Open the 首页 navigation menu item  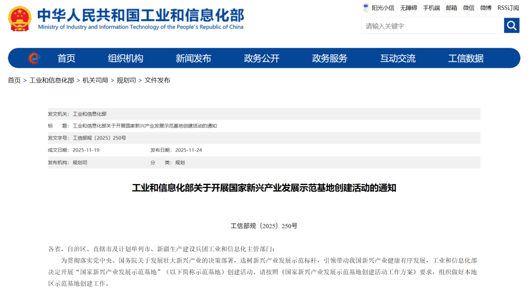coord(66,58)
